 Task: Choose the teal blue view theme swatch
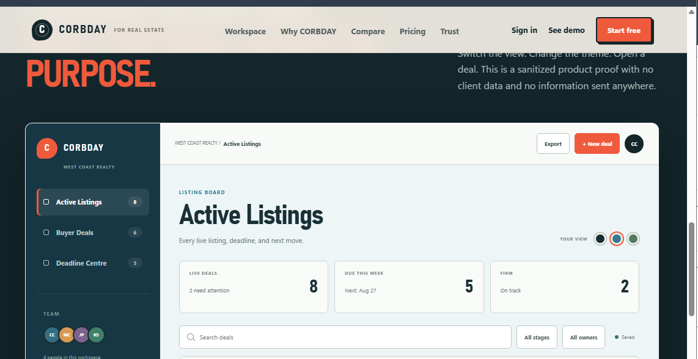coord(617,239)
